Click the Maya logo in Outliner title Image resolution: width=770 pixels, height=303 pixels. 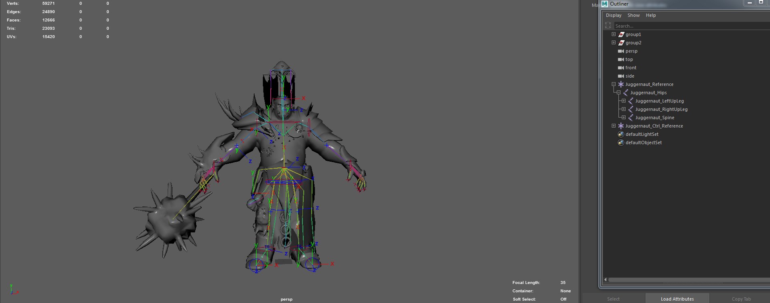(x=605, y=4)
